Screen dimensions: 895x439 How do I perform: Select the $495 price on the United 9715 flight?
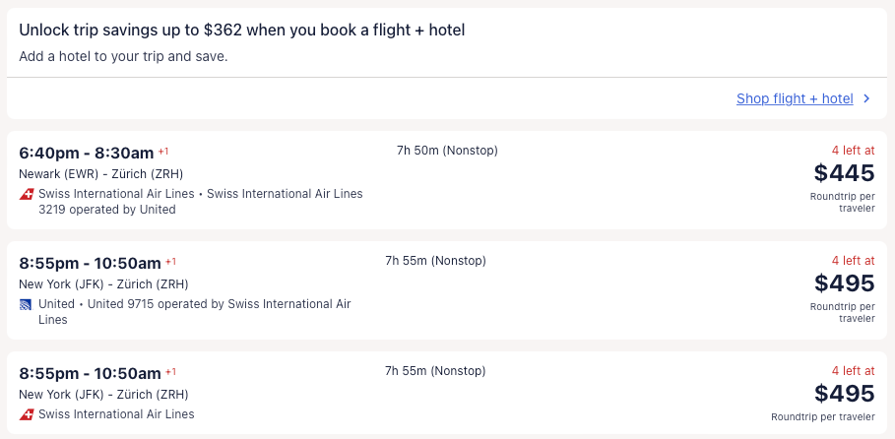pos(844,283)
